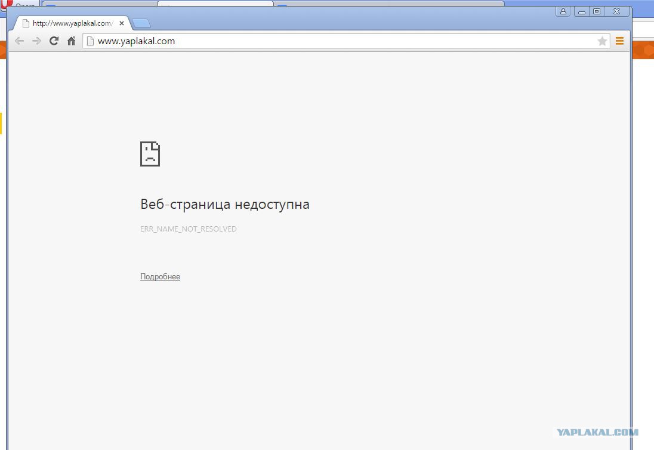The image size is (654, 450).
Task: Reload the yaplakal.com page
Action: click(x=54, y=41)
